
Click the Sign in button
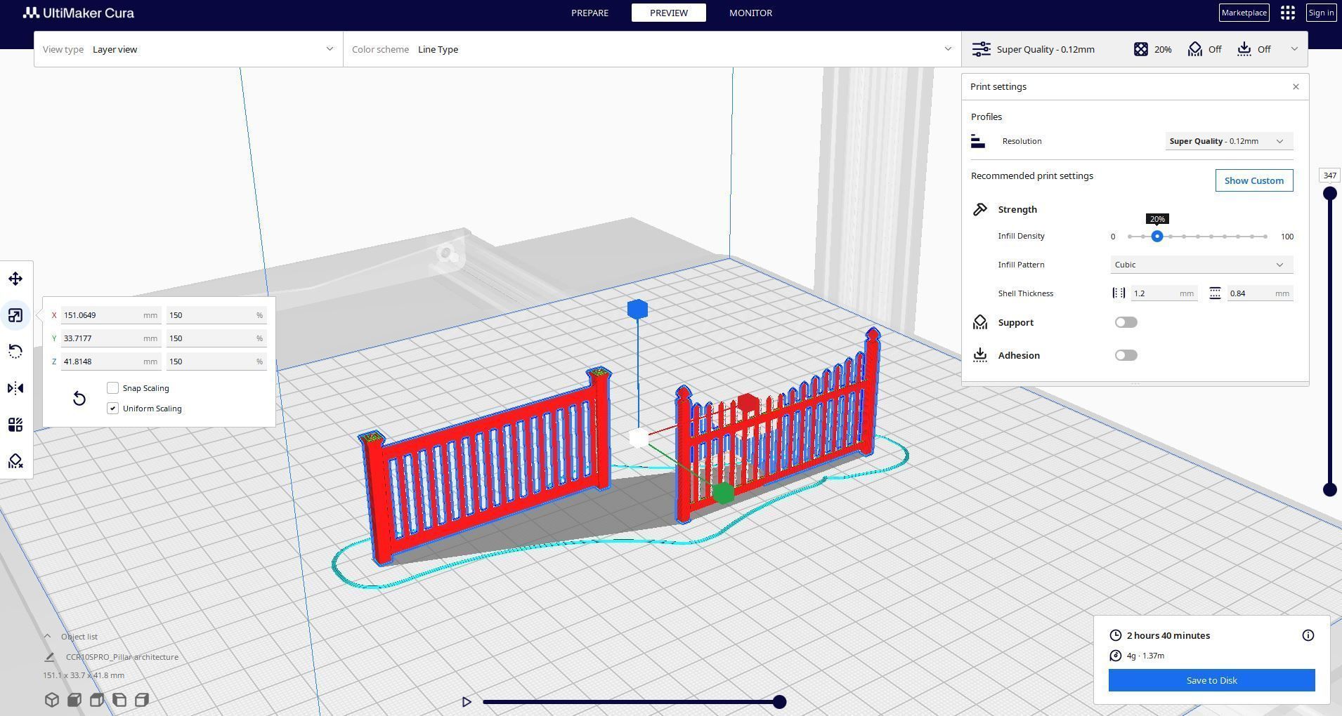(x=1321, y=13)
